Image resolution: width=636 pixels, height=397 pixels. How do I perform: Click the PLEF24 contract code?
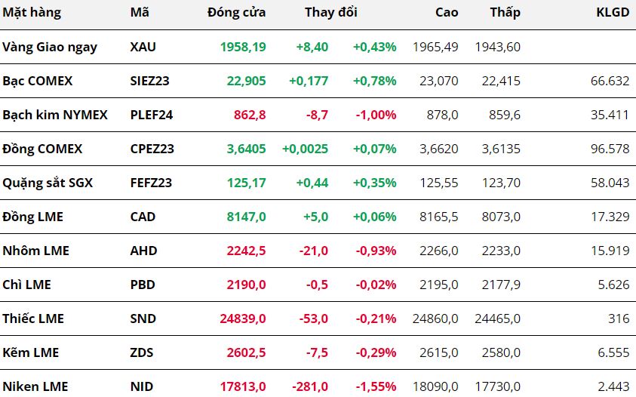click(x=152, y=115)
